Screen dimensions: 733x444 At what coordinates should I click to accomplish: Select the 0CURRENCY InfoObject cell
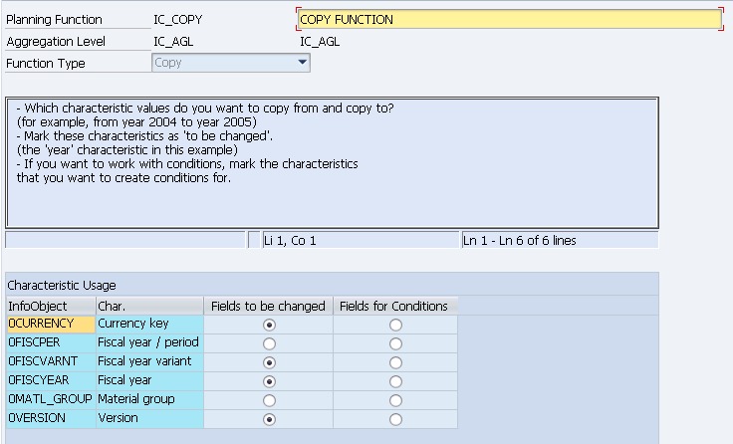pos(50,324)
